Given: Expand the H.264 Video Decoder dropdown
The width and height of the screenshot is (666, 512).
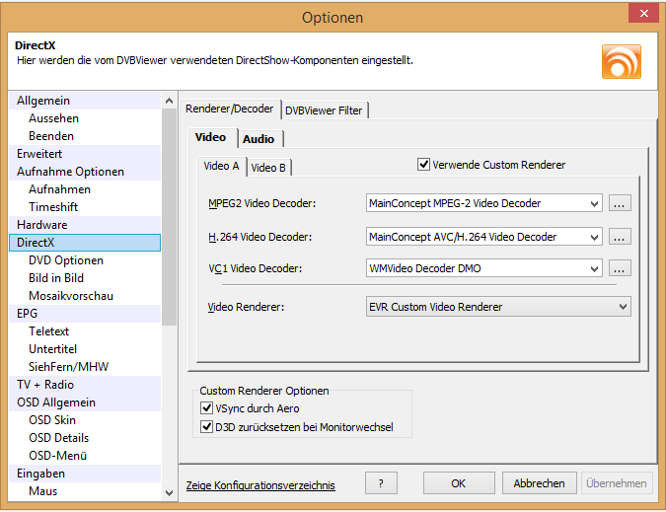Looking at the screenshot, I should 593,237.
